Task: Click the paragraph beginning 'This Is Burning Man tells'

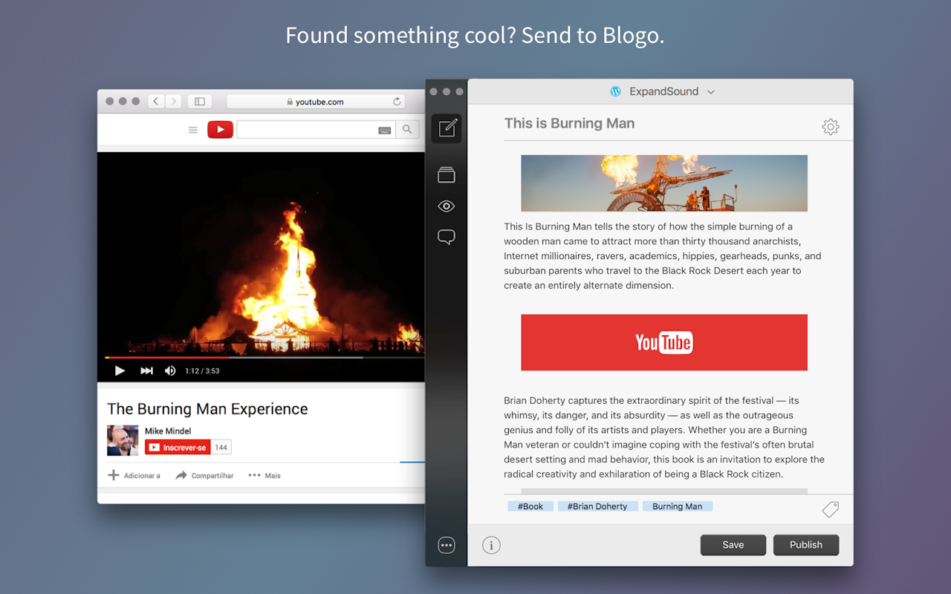Action: 663,256
